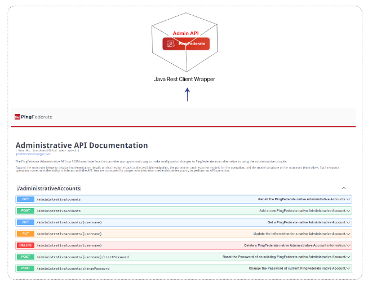Collapse the /administrativeAccounts section chevron

click(x=344, y=188)
